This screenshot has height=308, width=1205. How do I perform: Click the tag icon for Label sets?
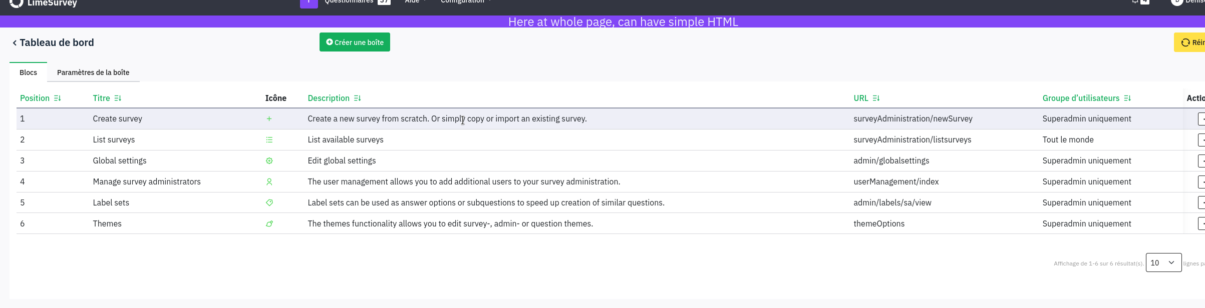[269, 203]
